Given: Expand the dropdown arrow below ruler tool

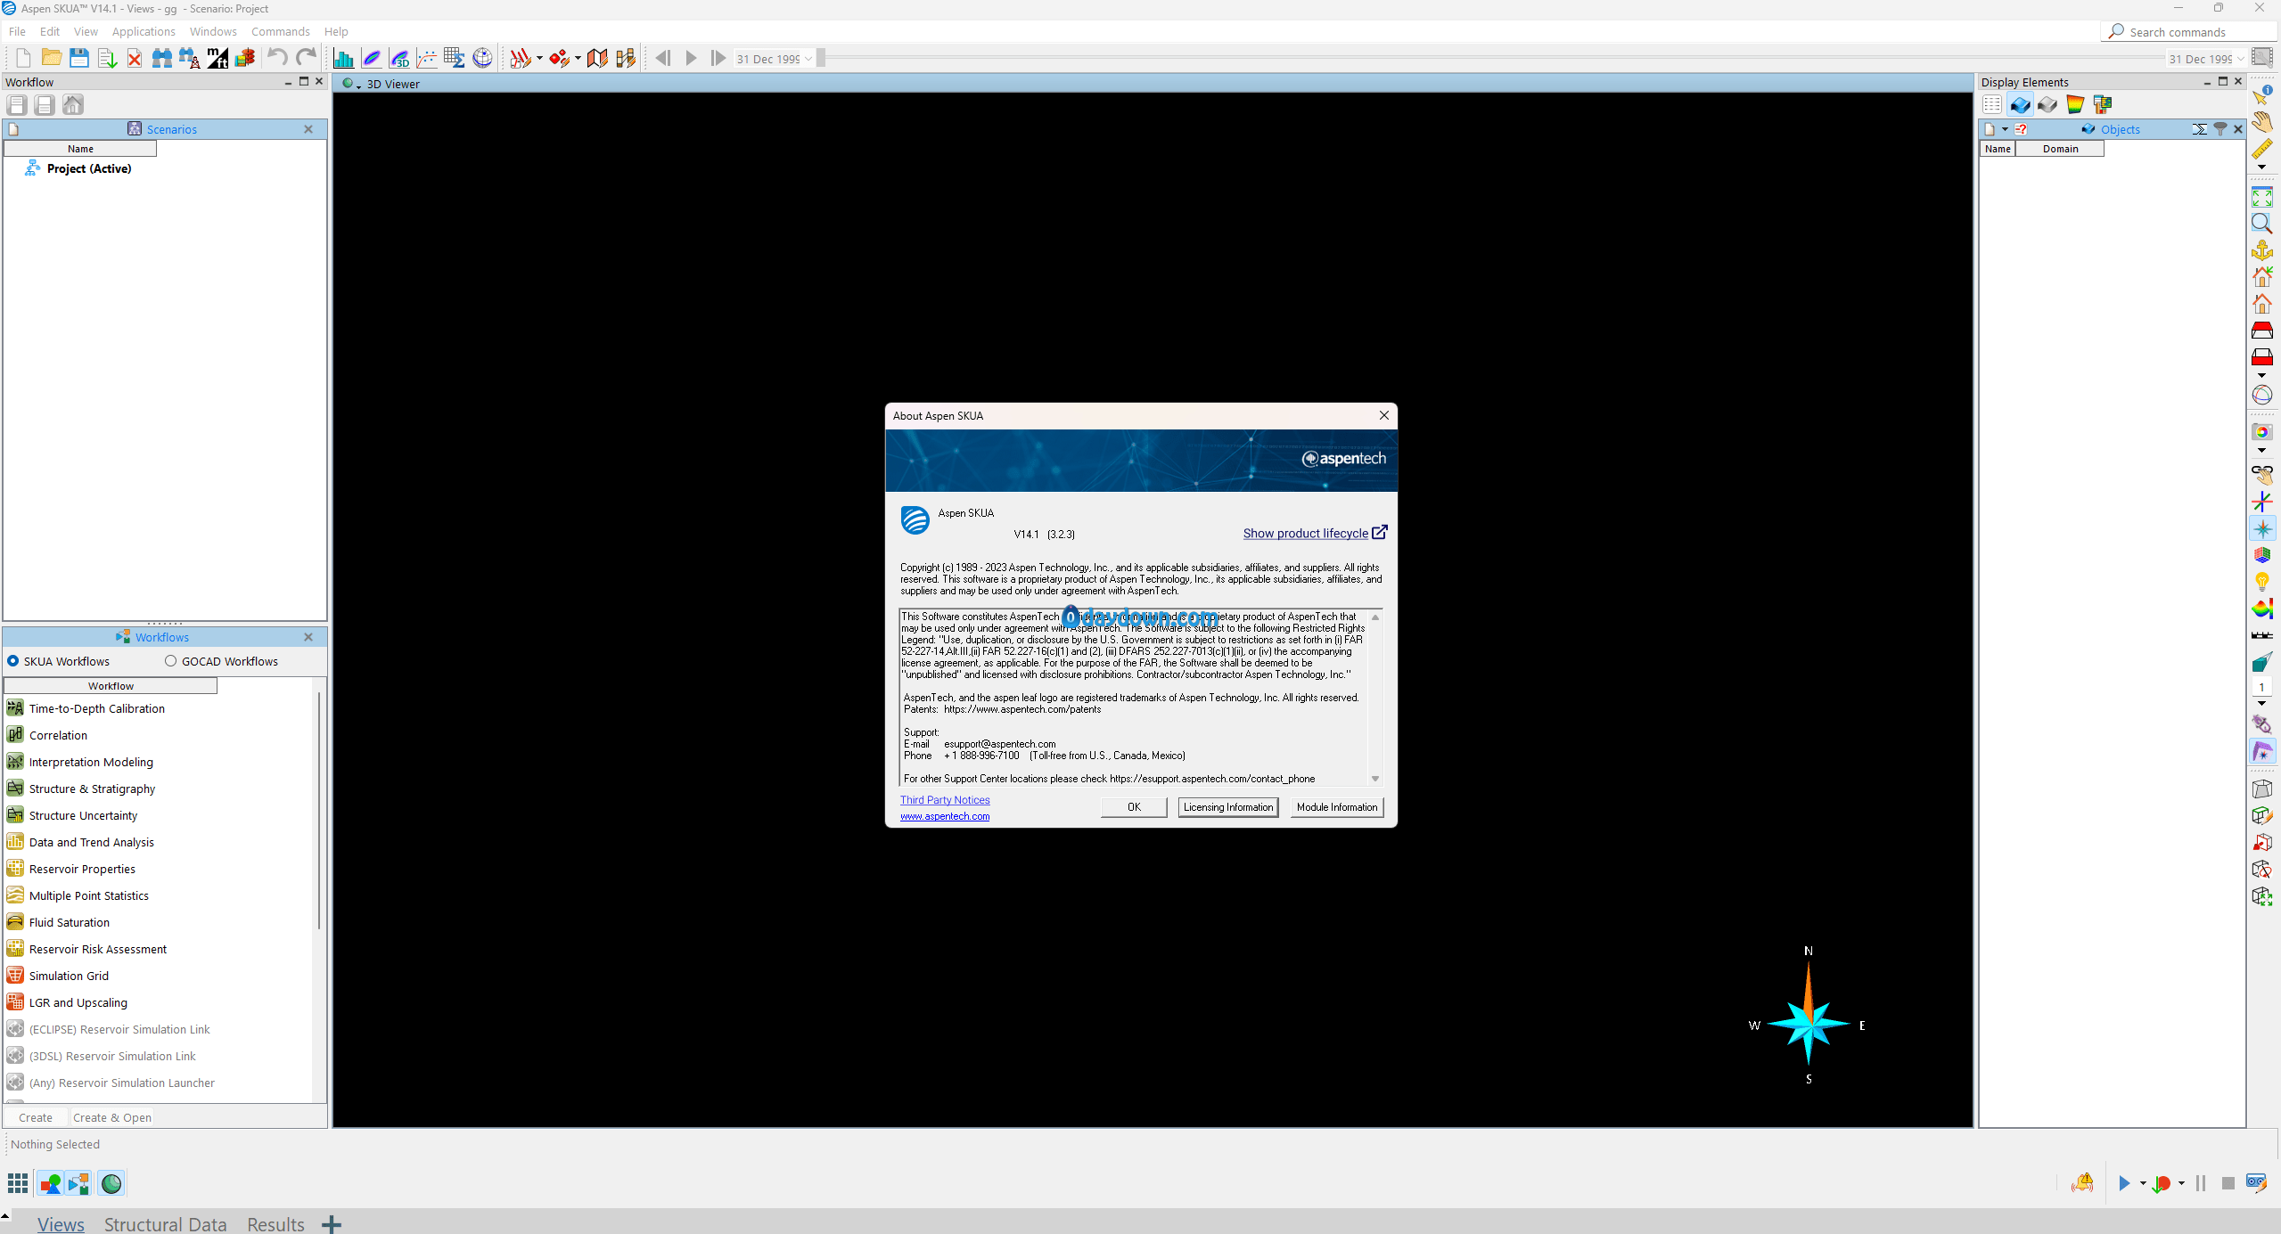Looking at the screenshot, I should (x=2262, y=167).
